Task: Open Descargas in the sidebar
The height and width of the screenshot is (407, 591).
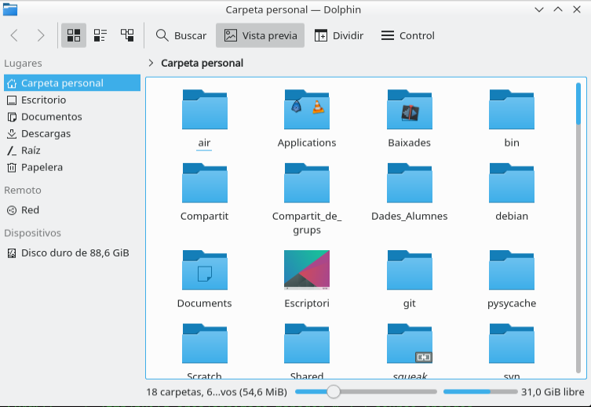Action: (x=72, y=133)
